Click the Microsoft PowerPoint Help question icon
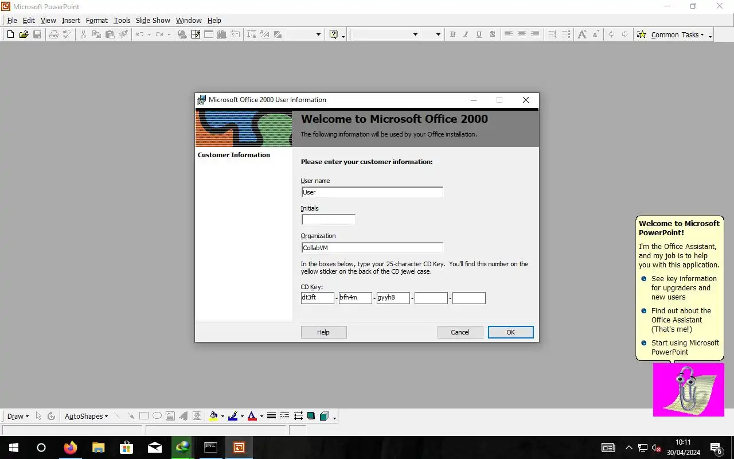Screen dimensions: 734x459 coord(334,34)
